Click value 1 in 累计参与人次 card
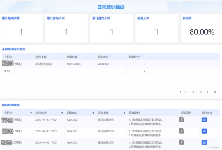Screen dimensions: 222x150 coord(66,32)
